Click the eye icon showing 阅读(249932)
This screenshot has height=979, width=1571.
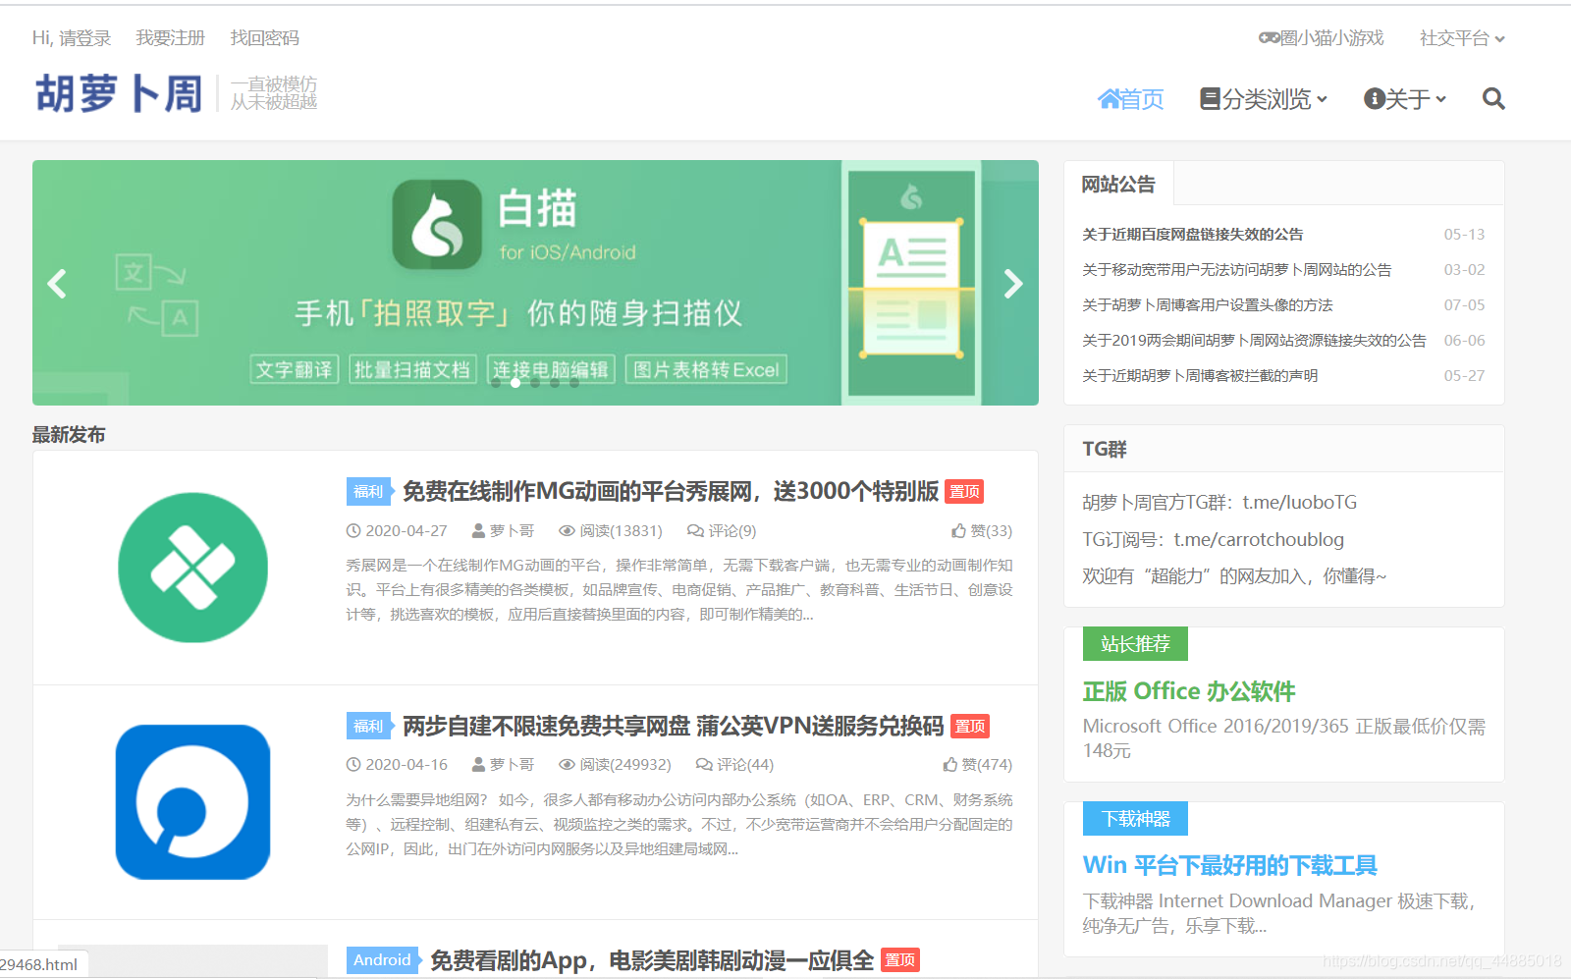568,764
